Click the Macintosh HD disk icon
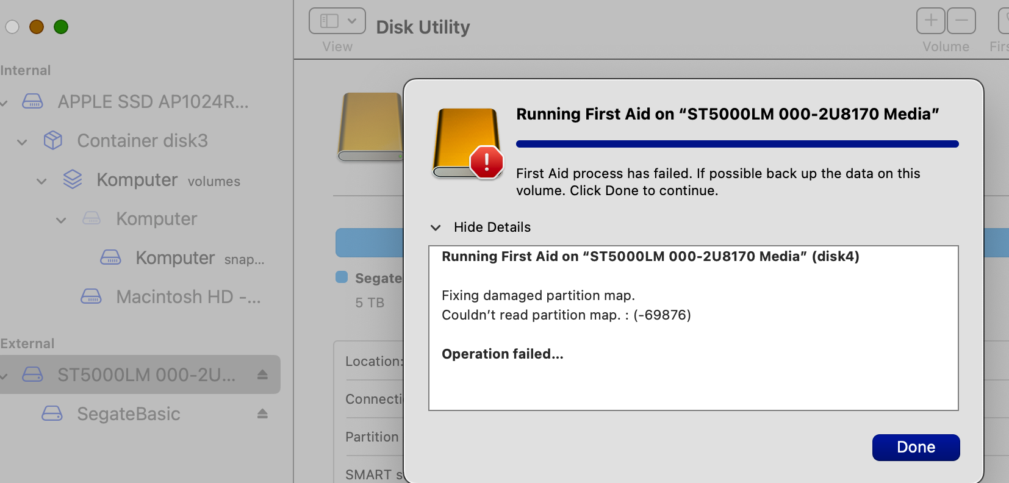This screenshot has width=1009, height=483. [x=92, y=296]
